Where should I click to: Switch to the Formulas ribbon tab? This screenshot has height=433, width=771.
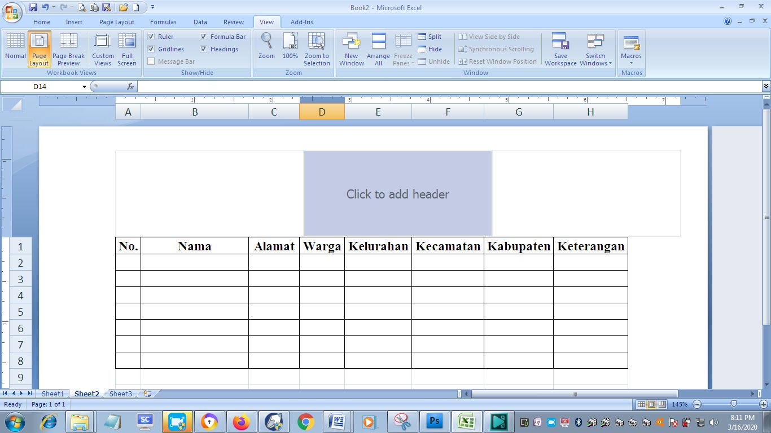(x=163, y=21)
